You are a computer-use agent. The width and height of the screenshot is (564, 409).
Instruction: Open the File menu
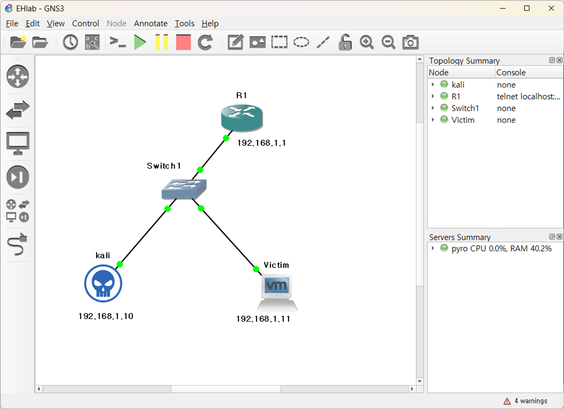point(12,23)
